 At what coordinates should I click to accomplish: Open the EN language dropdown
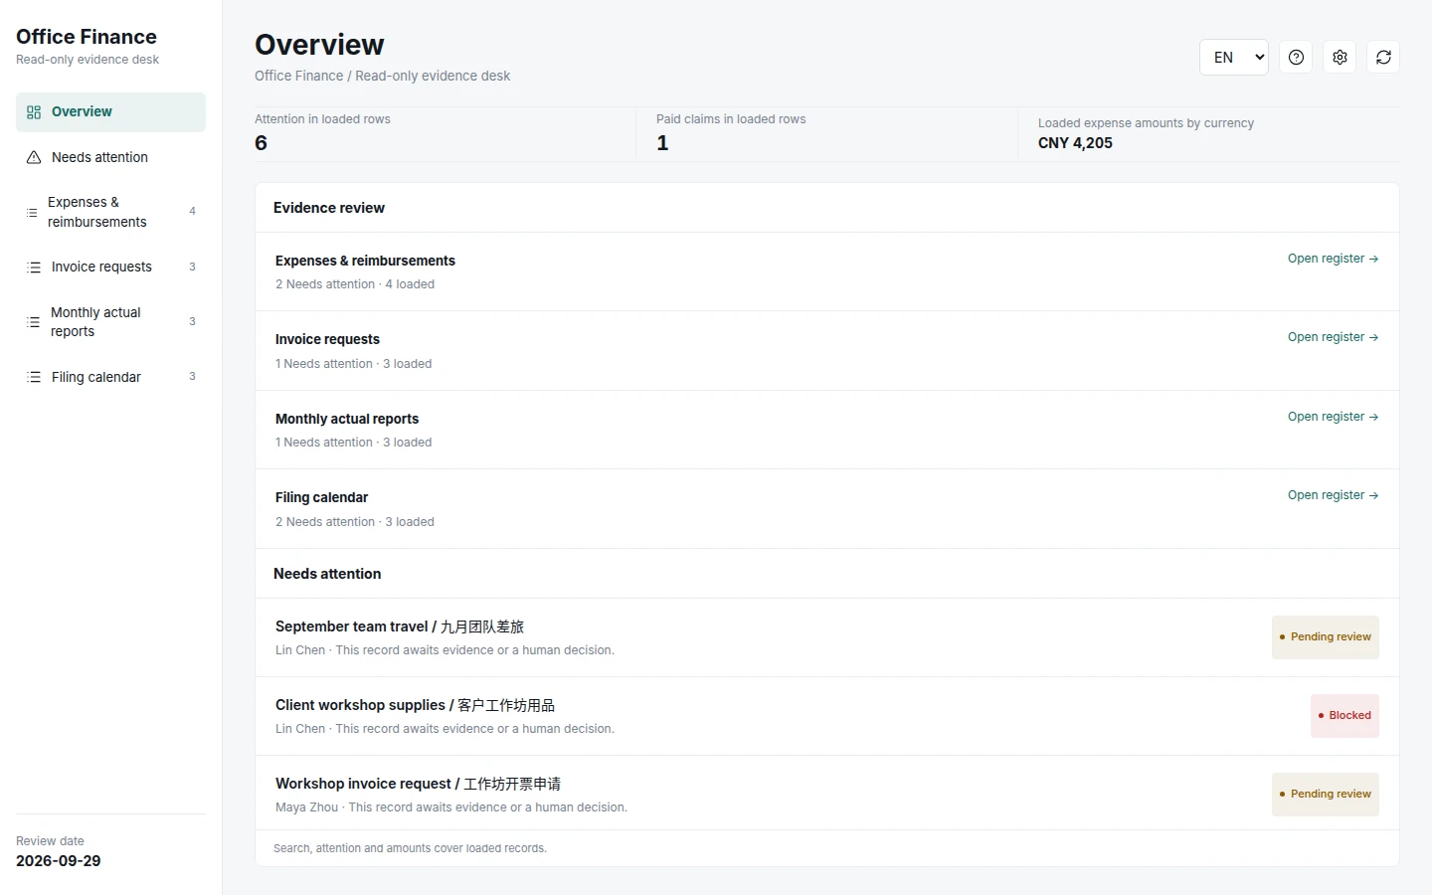click(x=1234, y=58)
